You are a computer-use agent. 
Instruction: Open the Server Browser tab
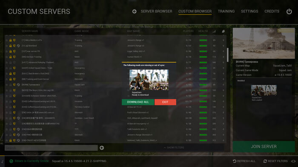point(156,11)
